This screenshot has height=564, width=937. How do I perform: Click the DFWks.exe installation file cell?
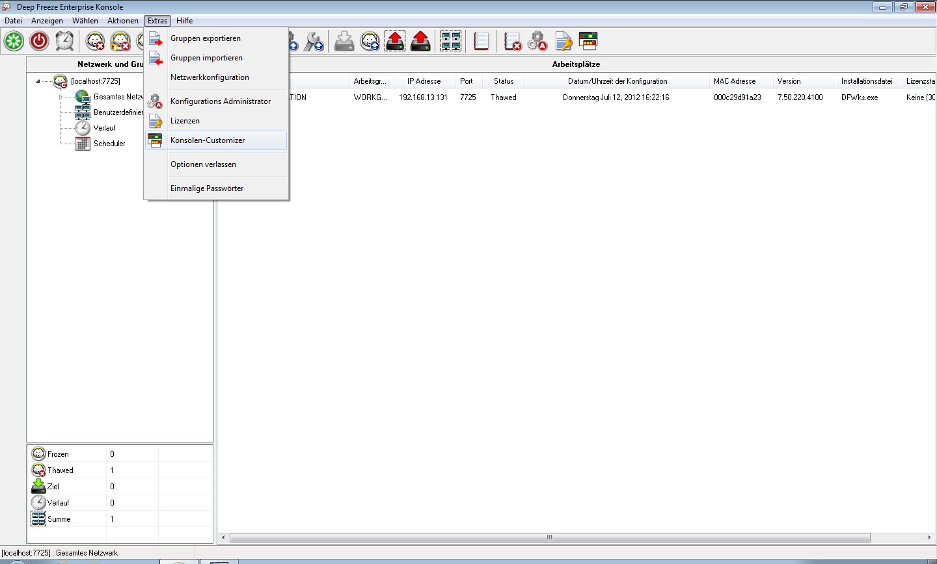pyautogui.click(x=860, y=97)
